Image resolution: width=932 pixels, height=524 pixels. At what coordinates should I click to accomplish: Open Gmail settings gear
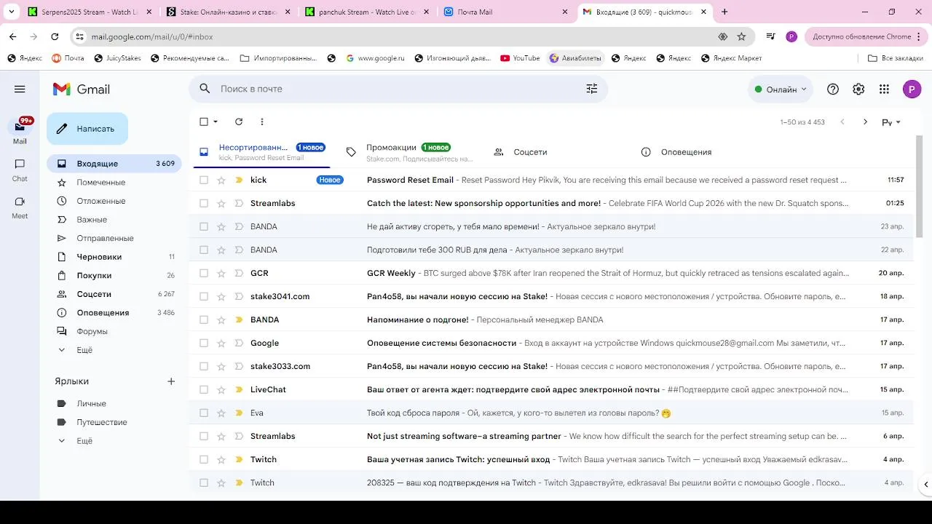coord(858,89)
